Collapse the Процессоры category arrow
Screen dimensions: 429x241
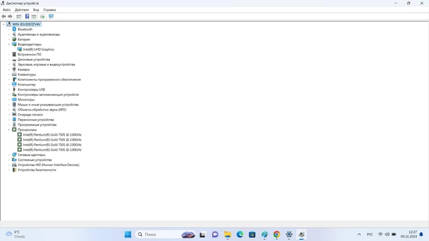[9, 130]
